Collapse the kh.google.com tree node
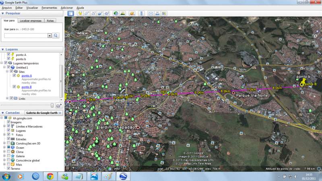322x181 pixels. (x=2, y=118)
